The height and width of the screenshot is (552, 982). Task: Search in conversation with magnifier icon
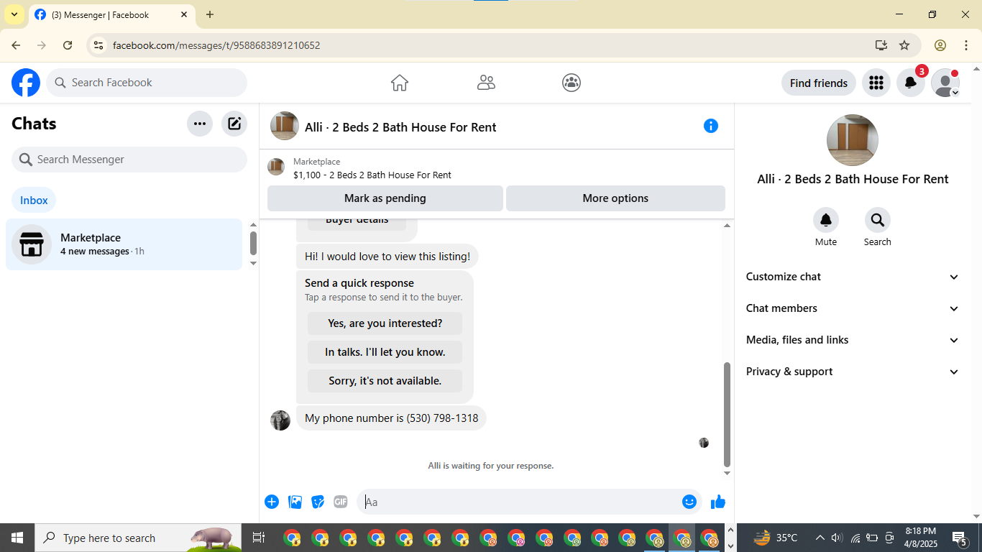(878, 220)
